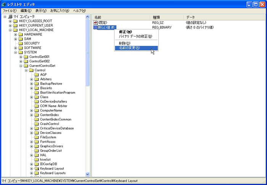Collapse HKEY_LOCAL_MACHINE tree node

(x=10, y=30)
